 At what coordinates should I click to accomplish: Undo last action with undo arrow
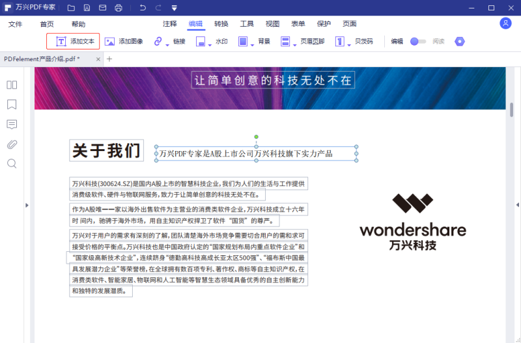pos(143,8)
